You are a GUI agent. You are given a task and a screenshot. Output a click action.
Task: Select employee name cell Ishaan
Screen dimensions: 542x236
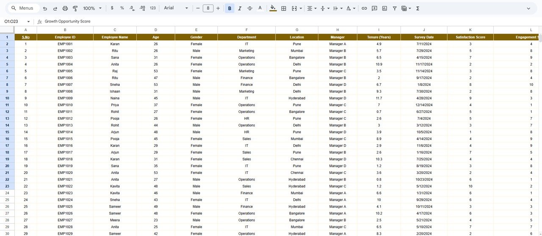(x=115, y=91)
